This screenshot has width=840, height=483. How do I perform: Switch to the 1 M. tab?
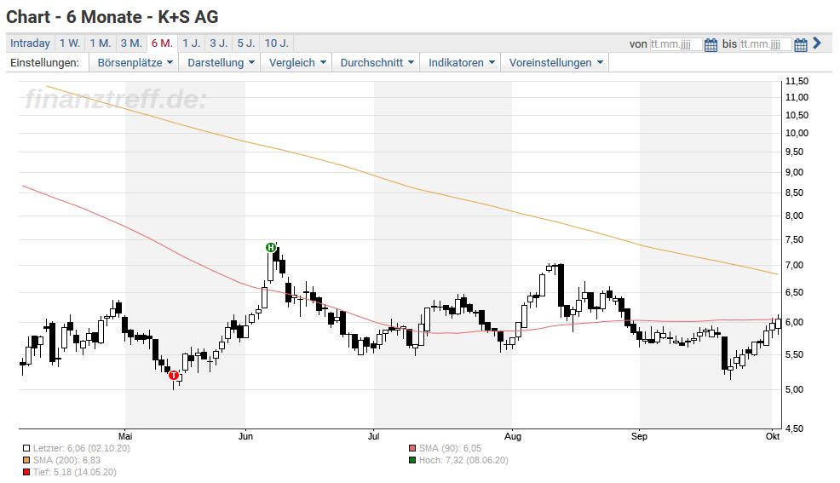point(101,43)
